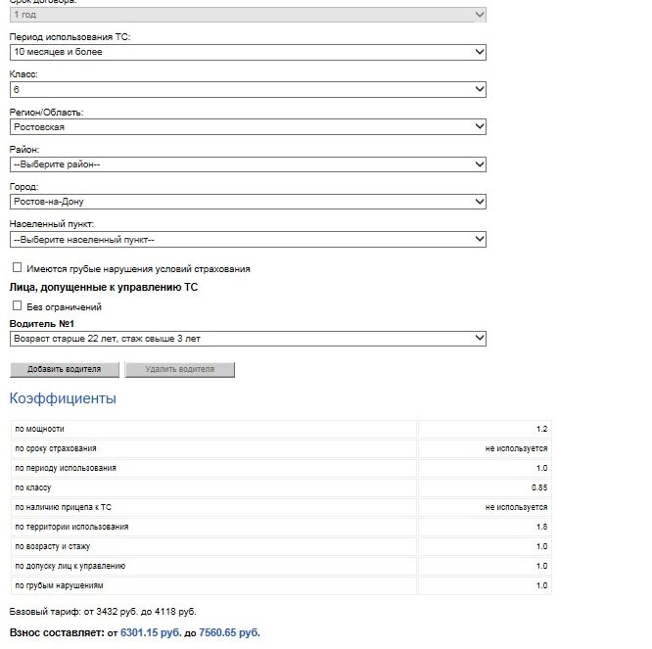The height and width of the screenshot is (649, 652).
Task: Open the Город dropdown with Ростов-на-Дону
Action: (x=248, y=202)
